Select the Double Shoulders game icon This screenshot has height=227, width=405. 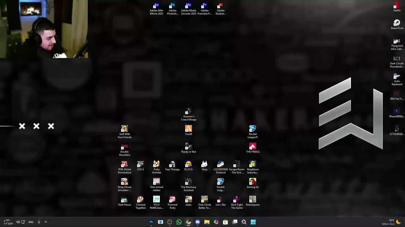click(x=124, y=150)
